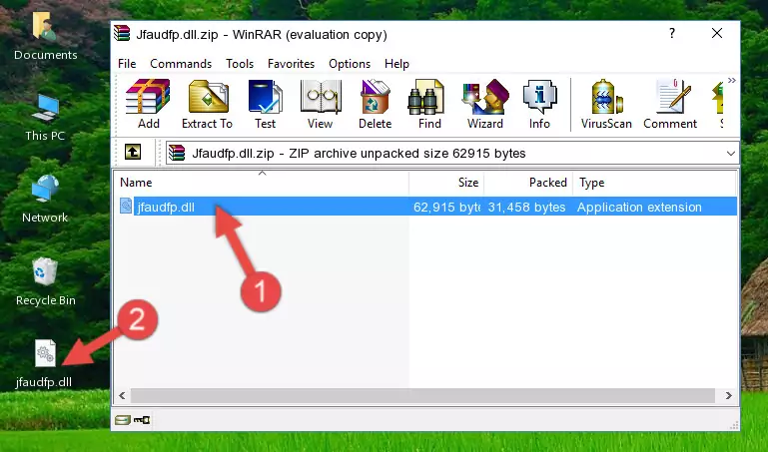Select the Recycle Bin desktop icon
The image size is (768, 452).
tap(45, 282)
